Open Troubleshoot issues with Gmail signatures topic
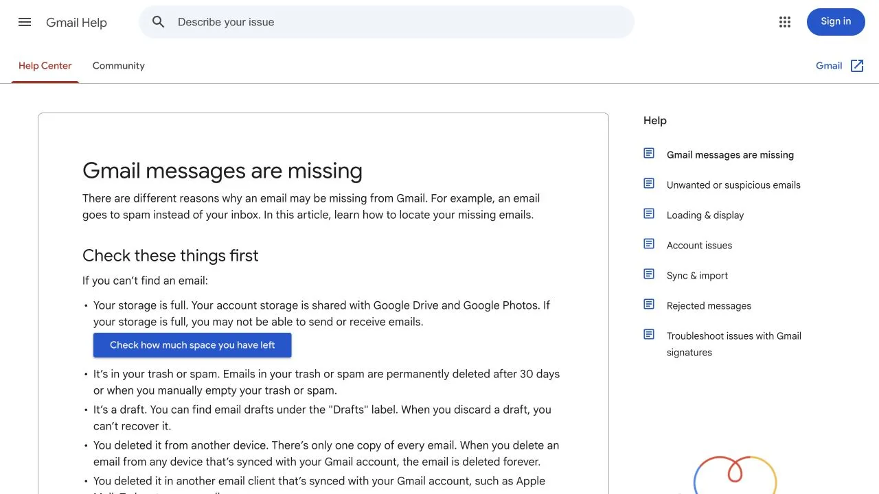The image size is (879, 494). point(734,344)
